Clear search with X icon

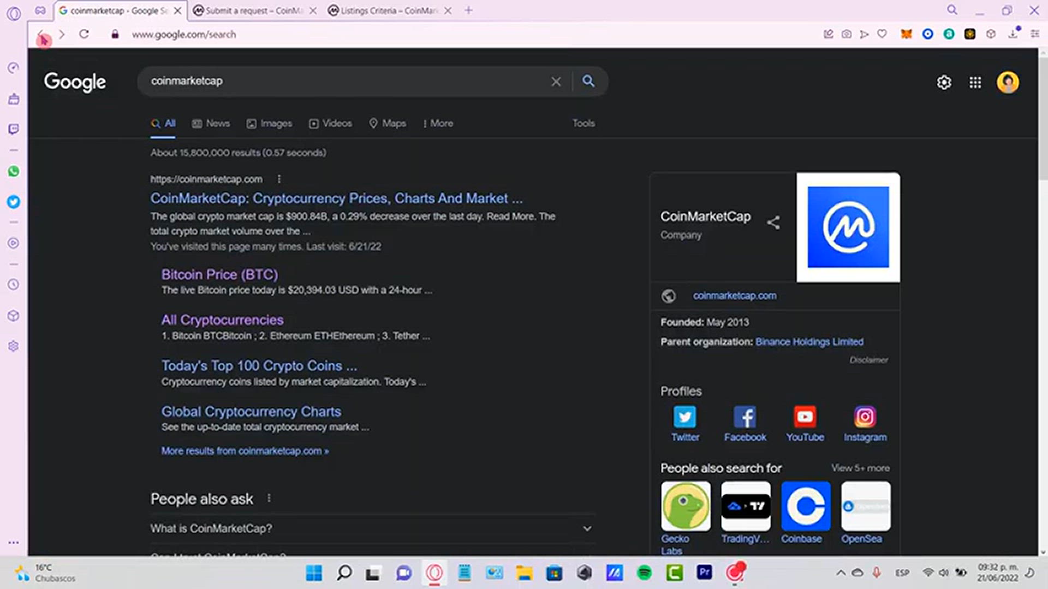coord(556,82)
